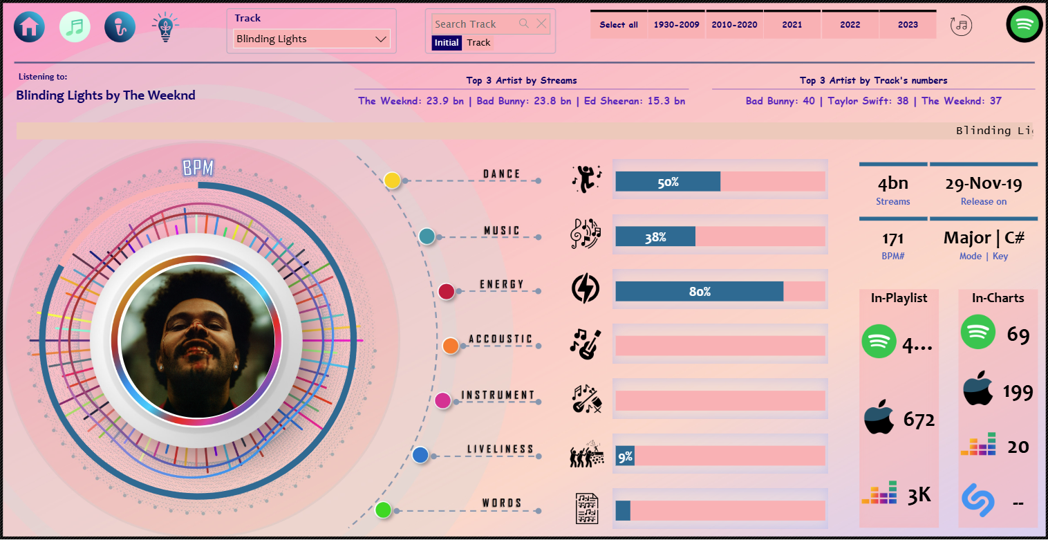The height and width of the screenshot is (540, 1048).
Task: Click the guitar Accoustic icon
Action: click(585, 344)
